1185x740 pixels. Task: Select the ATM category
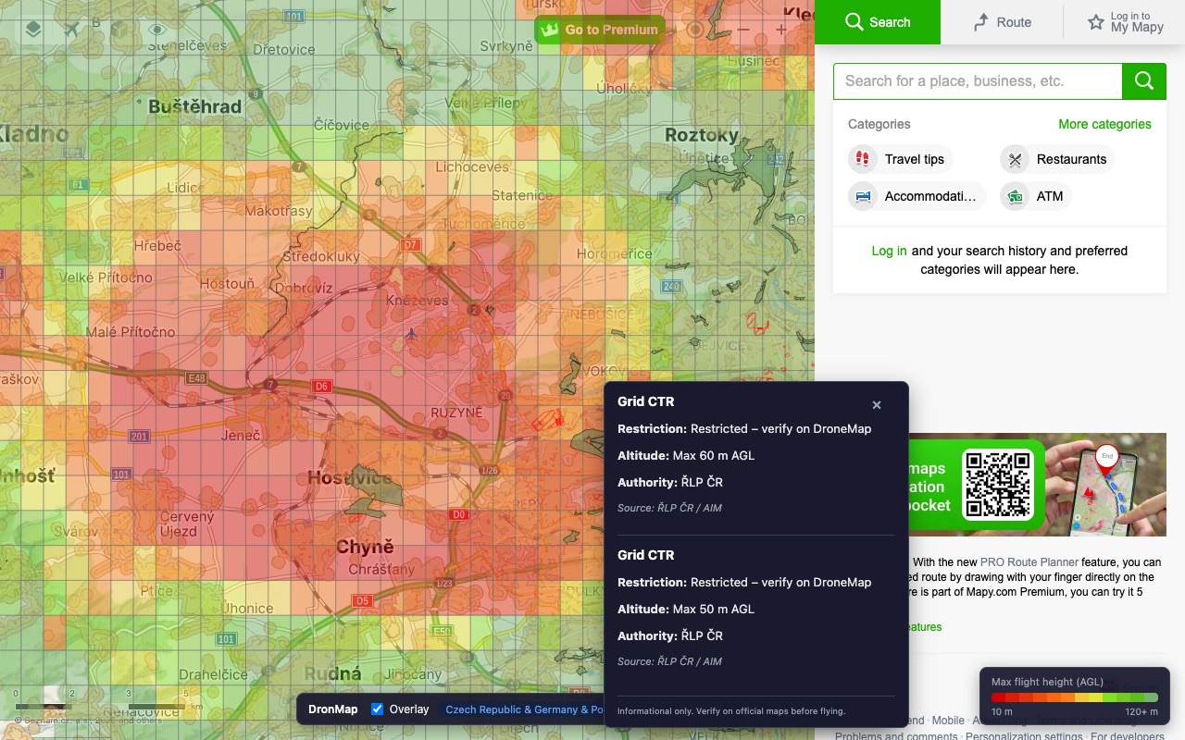[1036, 196]
